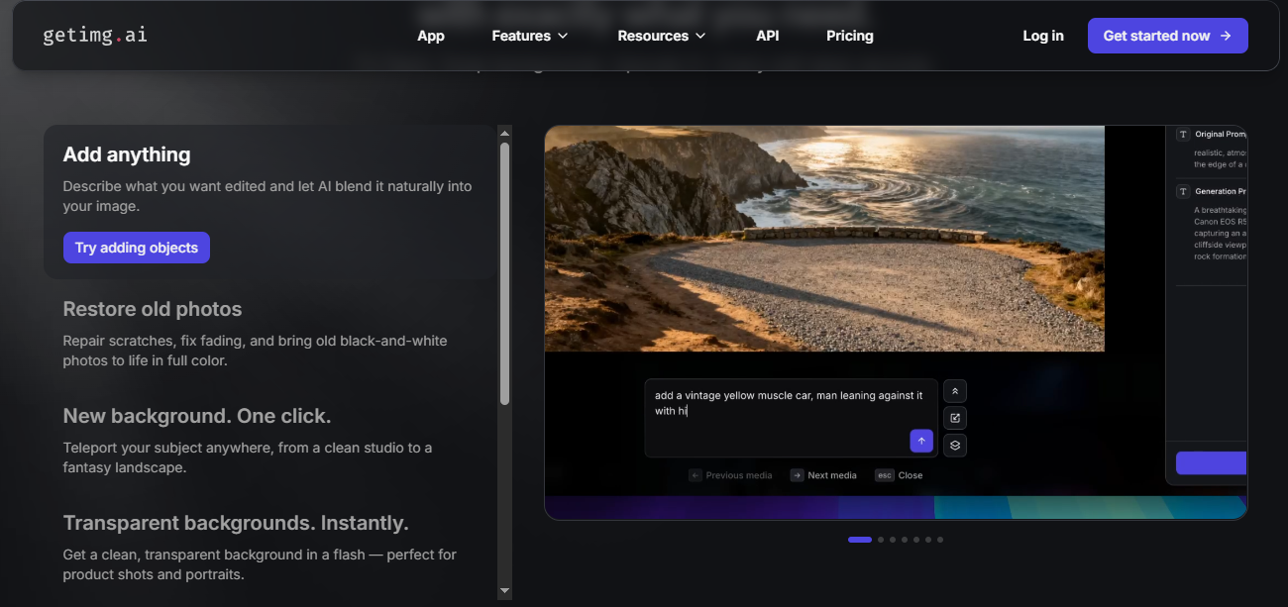This screenshot has width=1288, height=607.
Task: Click the Generation Prompt text icon
Action: [1183, 191]
